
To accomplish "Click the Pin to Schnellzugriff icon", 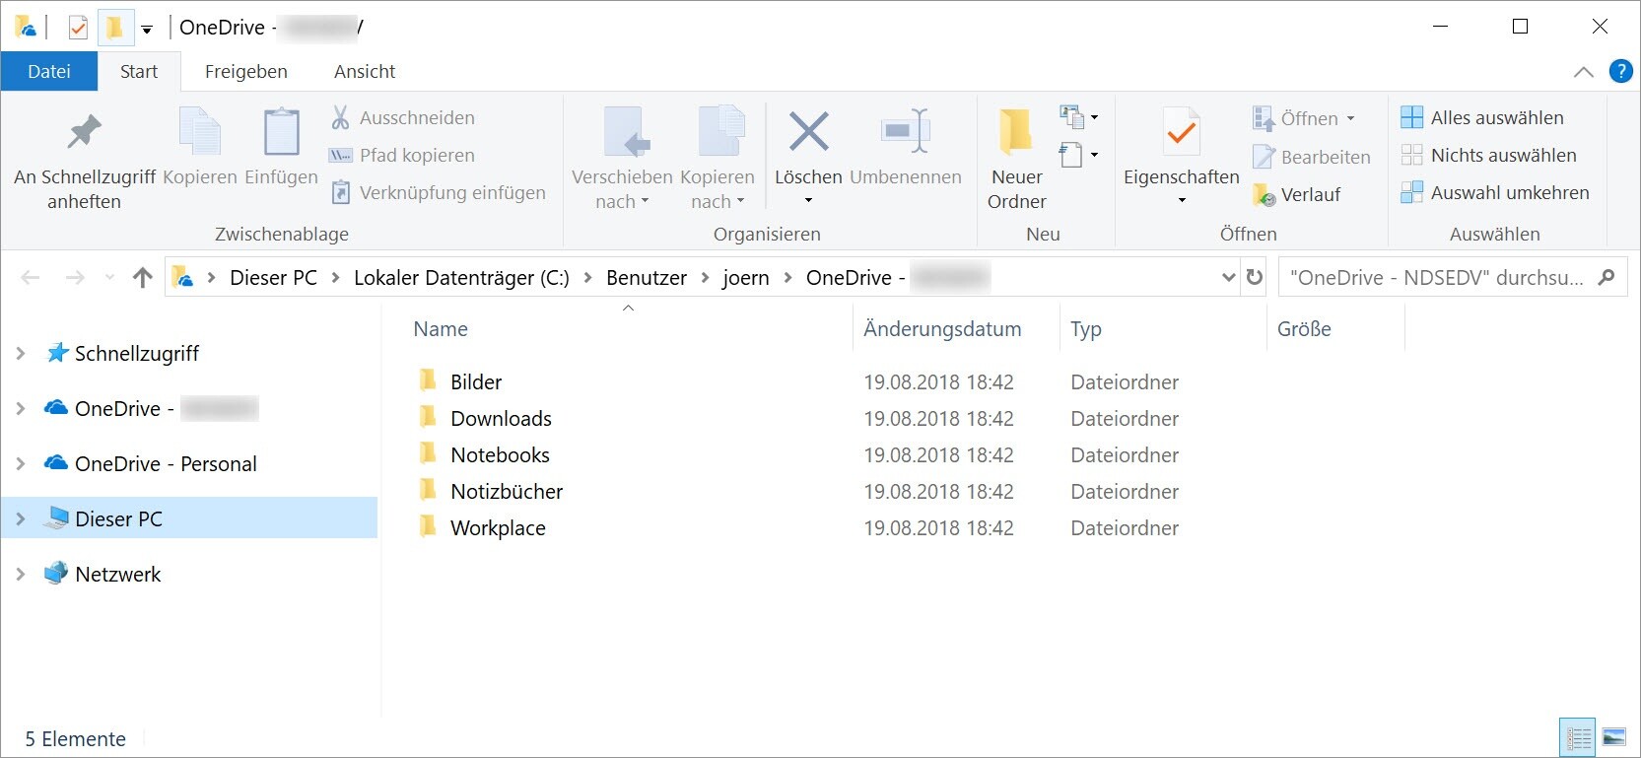I will (84, 133).
